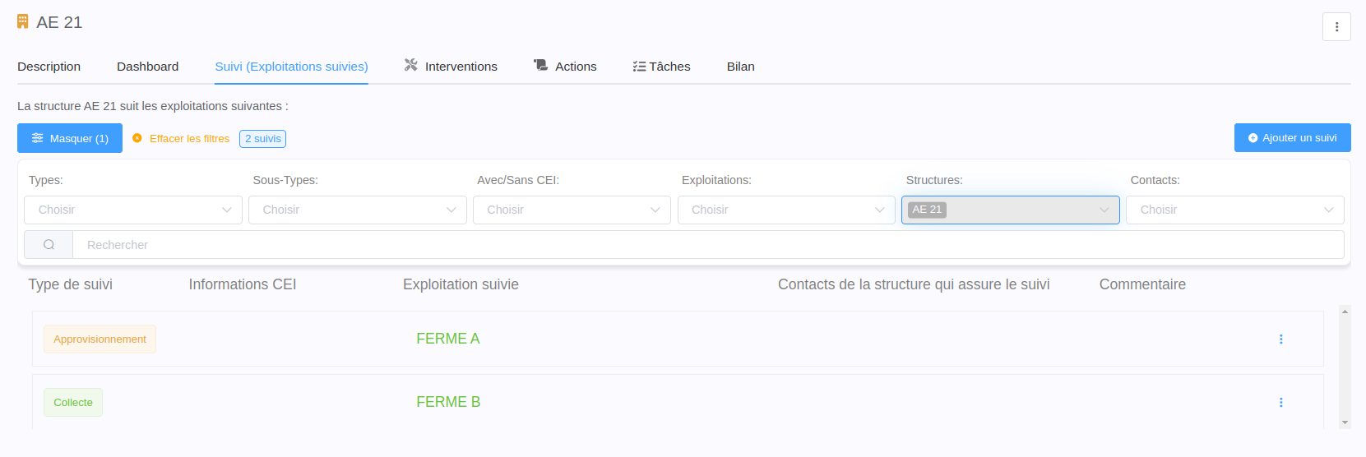Open the top-right three-dots options menu
This screenshot has height=457, width=1366.
pos(1336,27)
